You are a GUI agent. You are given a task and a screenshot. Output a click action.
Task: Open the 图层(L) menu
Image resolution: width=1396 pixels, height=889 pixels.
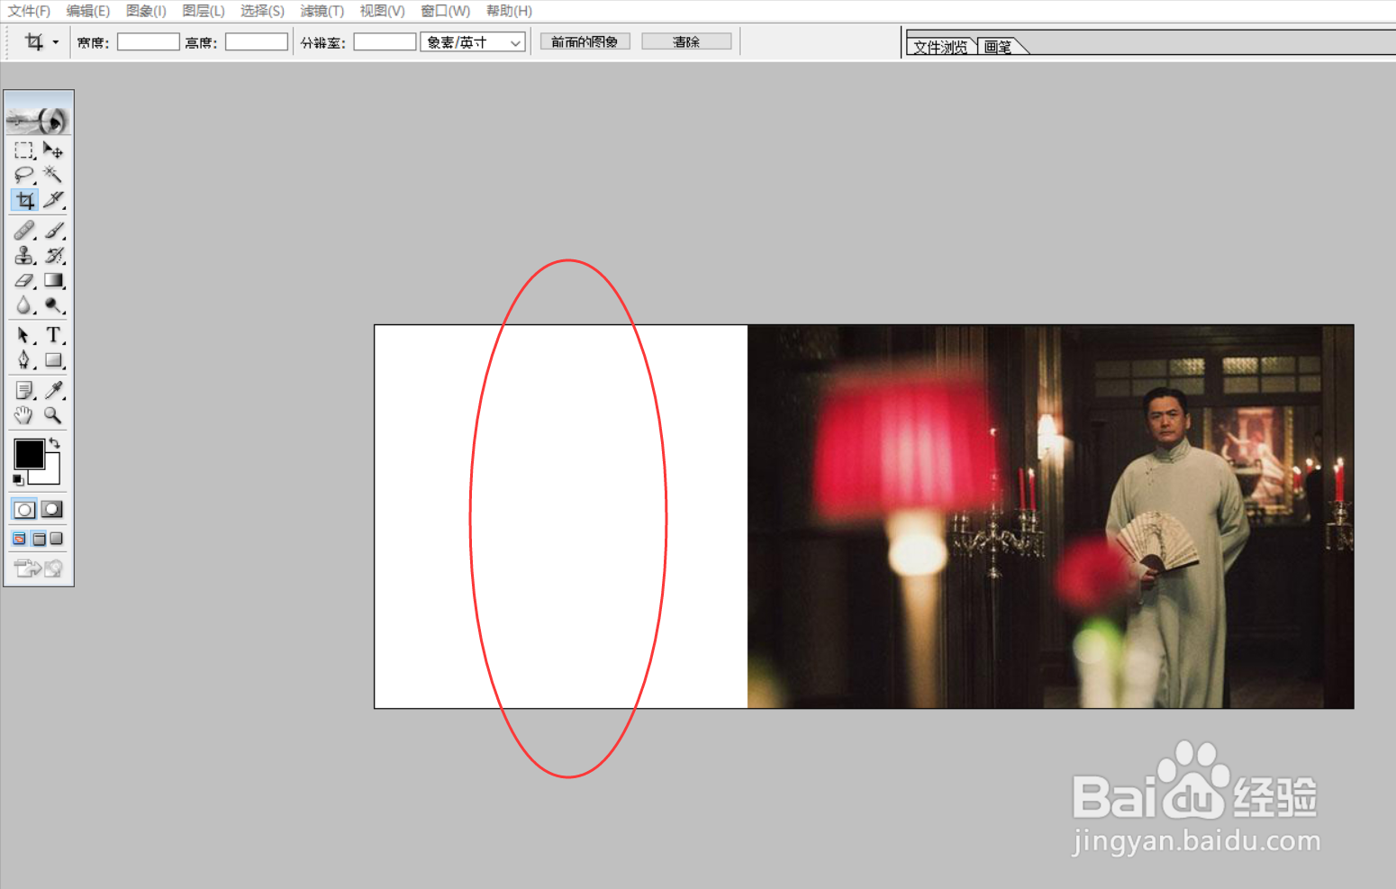(204, 11)
